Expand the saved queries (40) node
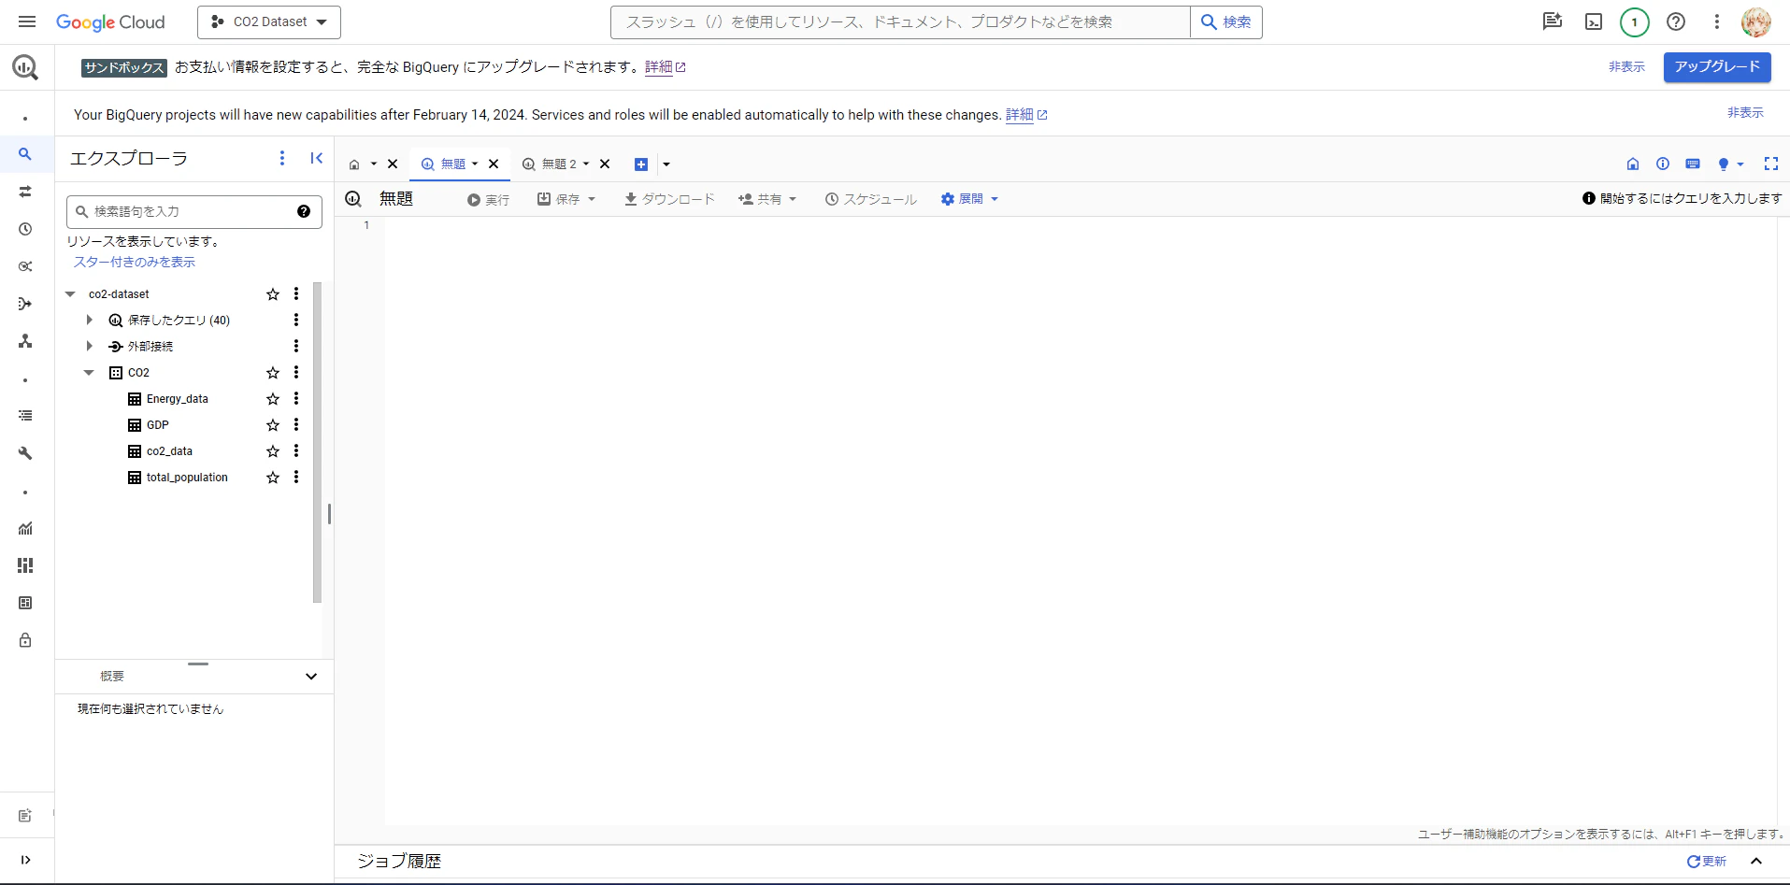Screen dimensions: 1790x885 click(90, 321)
